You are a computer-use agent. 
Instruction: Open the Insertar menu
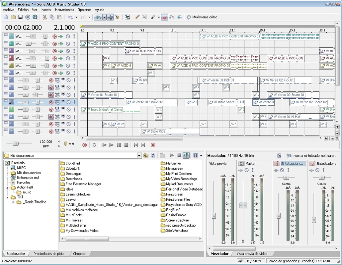point(46,10)
